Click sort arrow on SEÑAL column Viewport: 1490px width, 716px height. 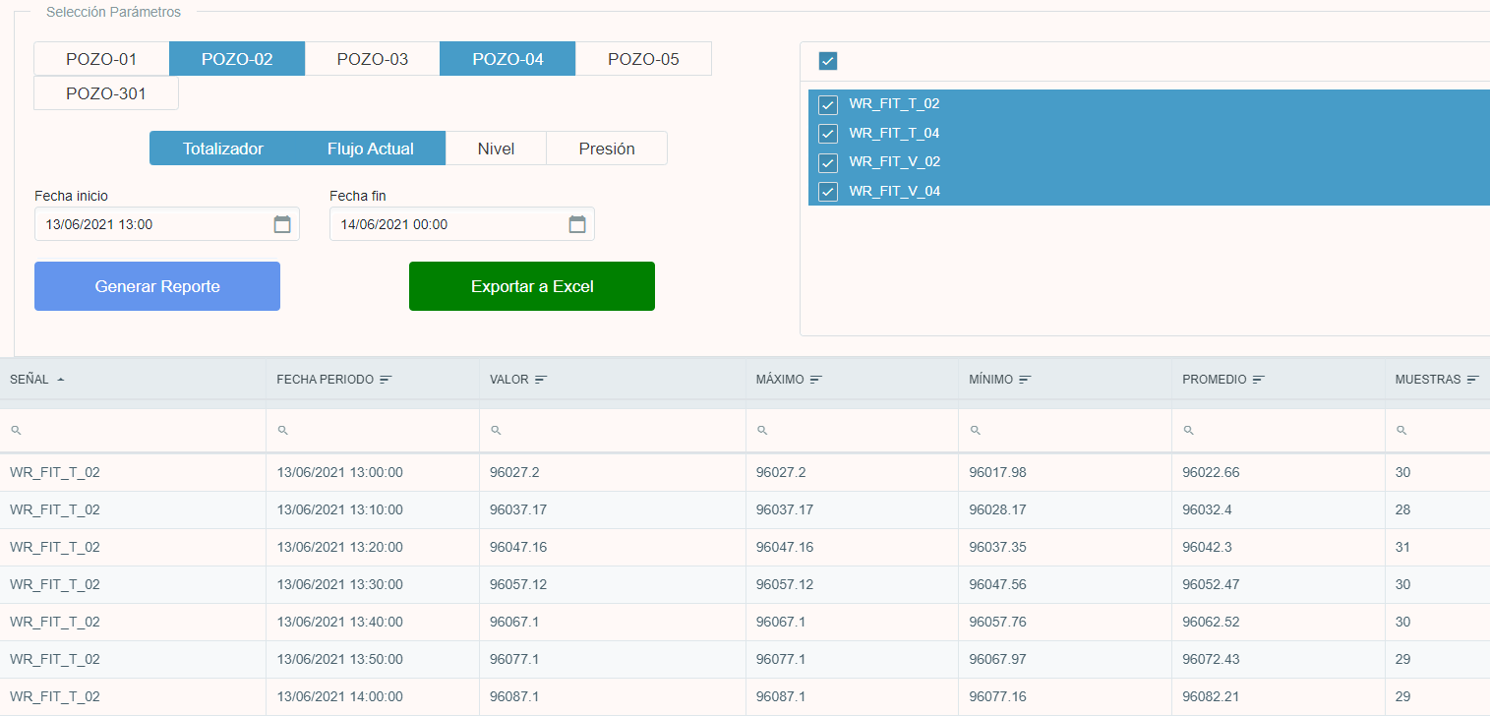(61, 380)
